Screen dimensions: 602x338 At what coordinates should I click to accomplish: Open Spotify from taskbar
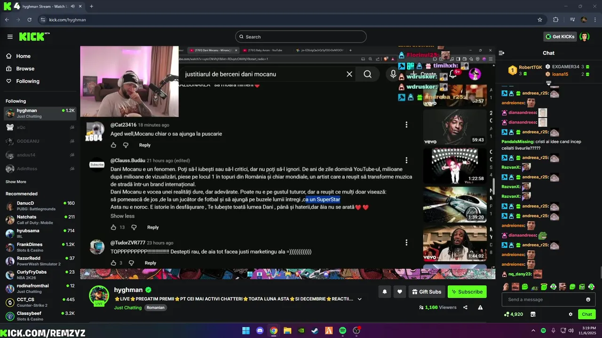(343, 330)
